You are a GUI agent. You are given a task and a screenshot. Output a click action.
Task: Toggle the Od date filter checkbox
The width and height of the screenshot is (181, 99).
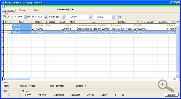point(4,17)
